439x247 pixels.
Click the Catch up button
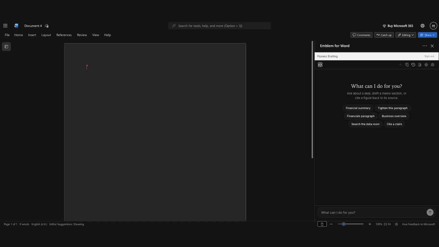[x=384, y=35]
